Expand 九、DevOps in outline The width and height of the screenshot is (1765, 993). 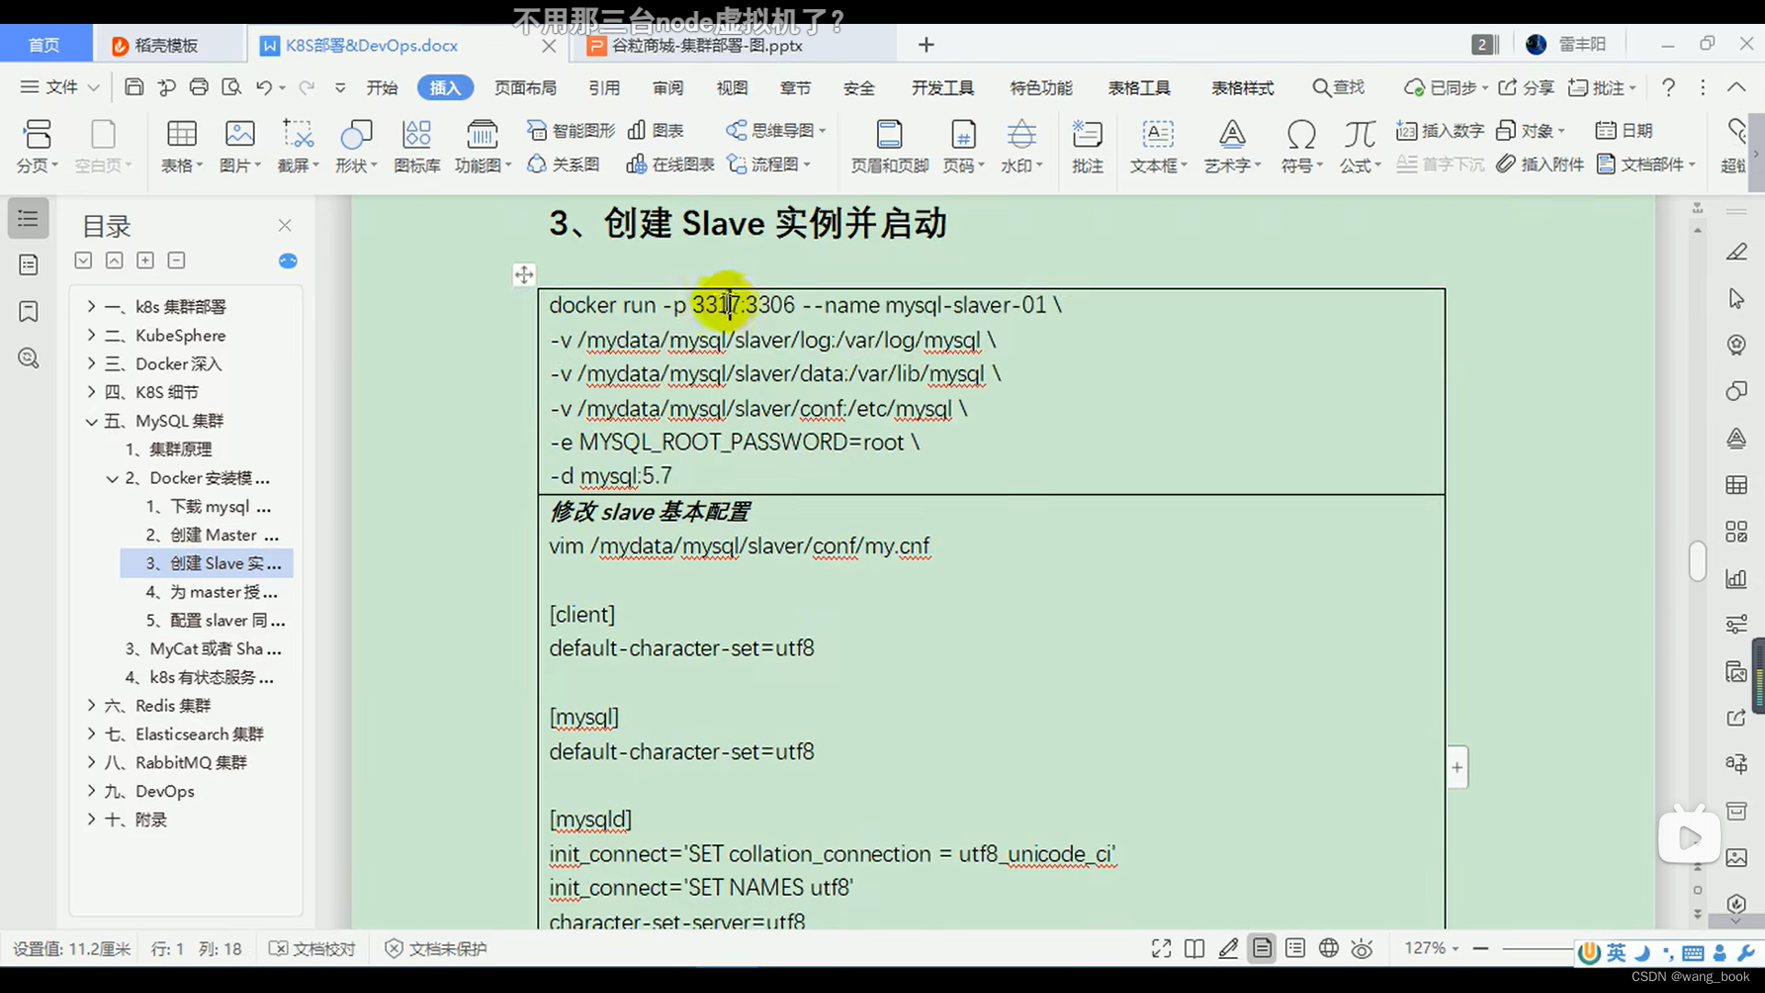(x=91, y=791)
